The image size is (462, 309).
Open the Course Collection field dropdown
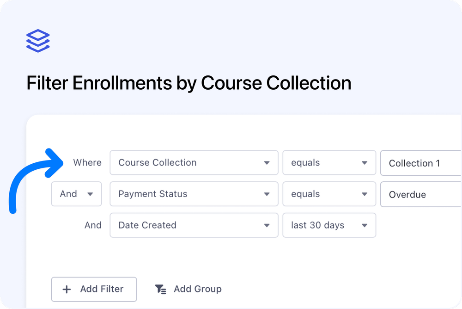[x=194, y=162]
